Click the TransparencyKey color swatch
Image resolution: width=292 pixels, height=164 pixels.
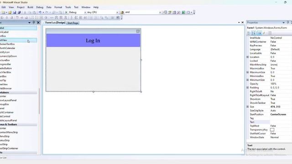(x=272, y=129)
